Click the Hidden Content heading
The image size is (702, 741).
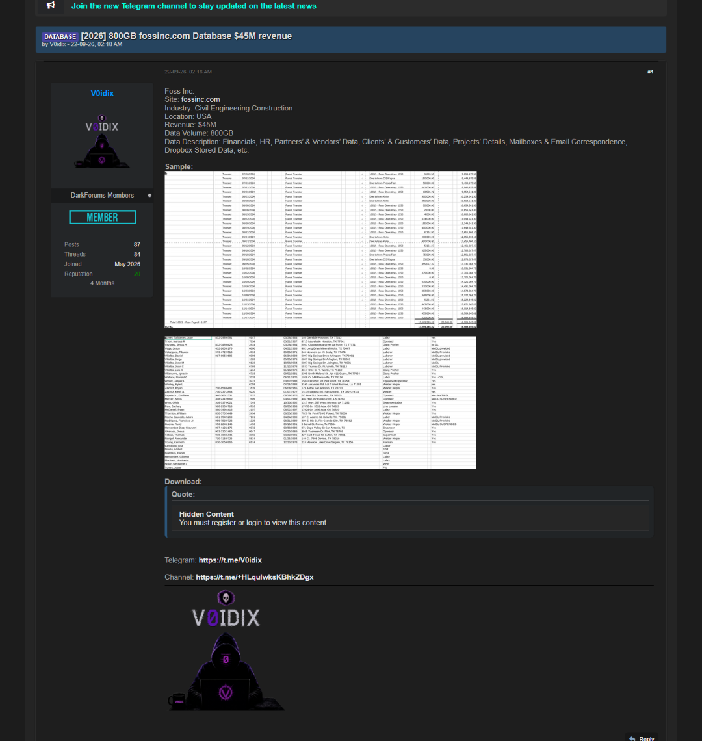tap(207, 514)
